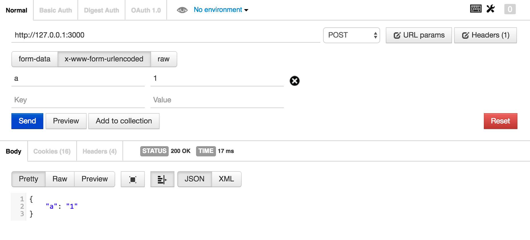This screenshot has width=530, height=240.
Task: Open the response Body tab
Action: click(14, 151)
